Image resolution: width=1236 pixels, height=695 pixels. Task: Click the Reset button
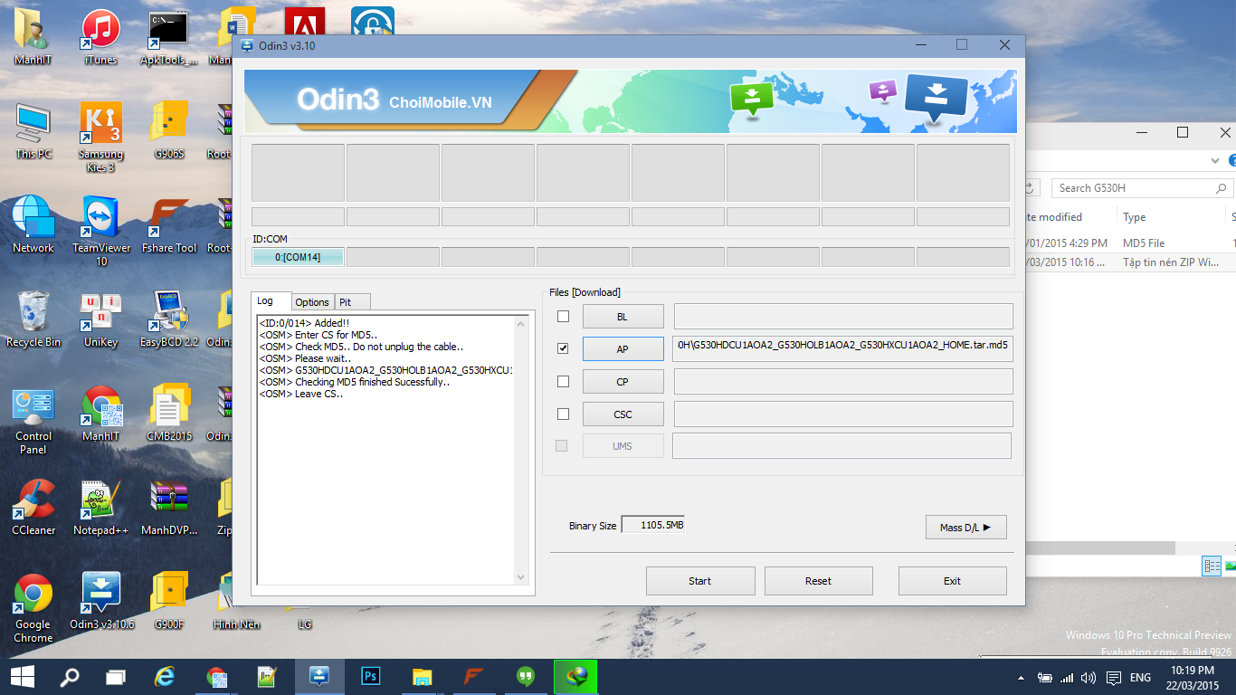point(818,581)
